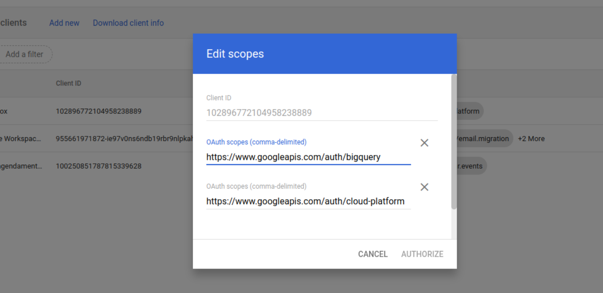The height and width of the screenshot is (293, 603).
Task: Delete the cloud-platform scope using X icon
Action: 424,187
